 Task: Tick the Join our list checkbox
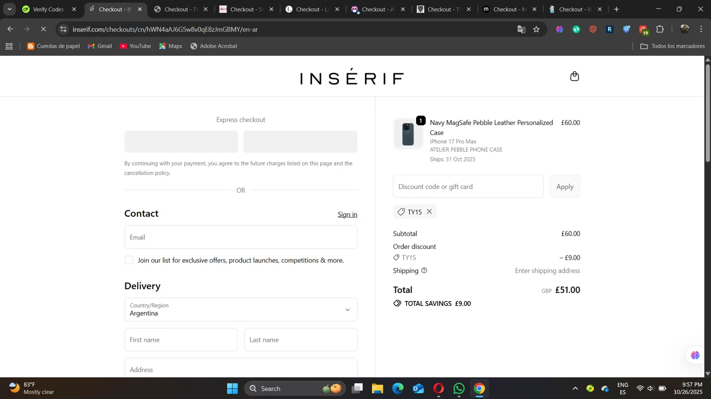pyautogui.click(x=129, y=260)
